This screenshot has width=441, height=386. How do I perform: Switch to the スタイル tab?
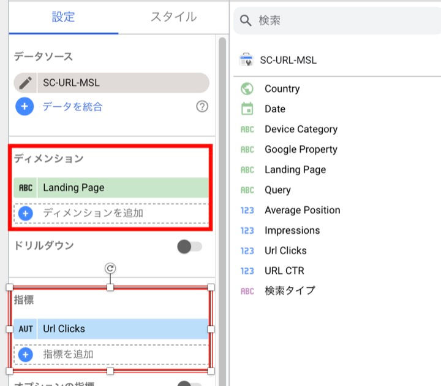173,17
